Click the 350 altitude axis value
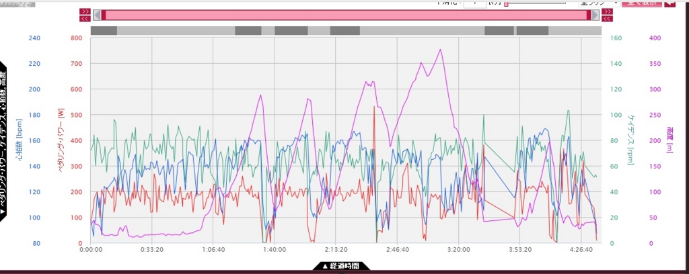This screenshot has height=274, width=689. pos(655,64)
